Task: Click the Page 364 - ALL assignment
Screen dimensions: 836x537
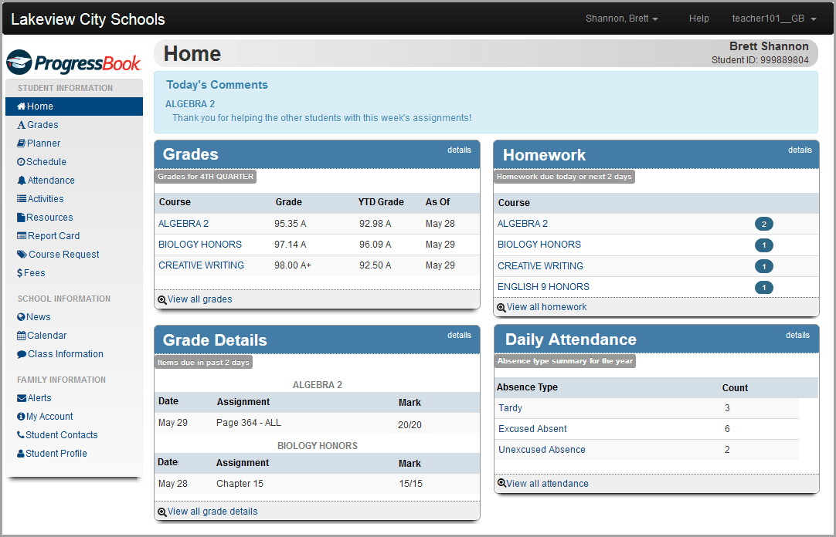Action: click(249, 423)
